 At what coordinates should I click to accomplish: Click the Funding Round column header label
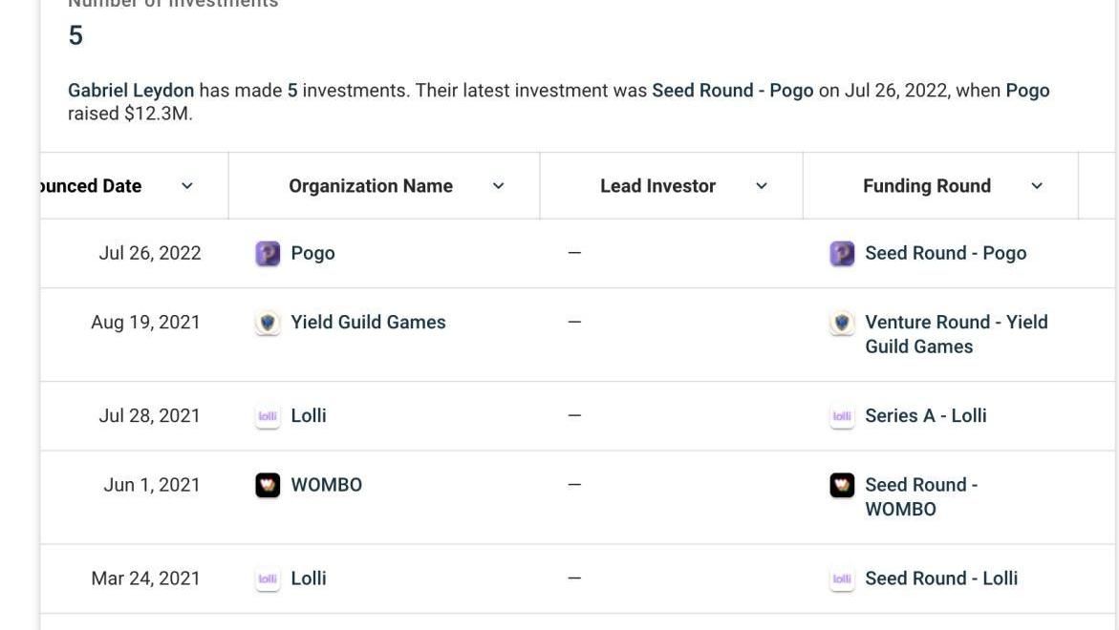[x=927, y=186]
